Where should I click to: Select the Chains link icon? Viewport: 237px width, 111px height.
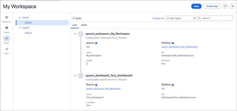click(7, 38)
